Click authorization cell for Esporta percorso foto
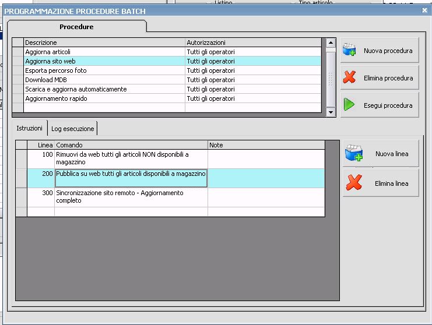The height and width of the screenshot is (325, 432). [253, 70]
